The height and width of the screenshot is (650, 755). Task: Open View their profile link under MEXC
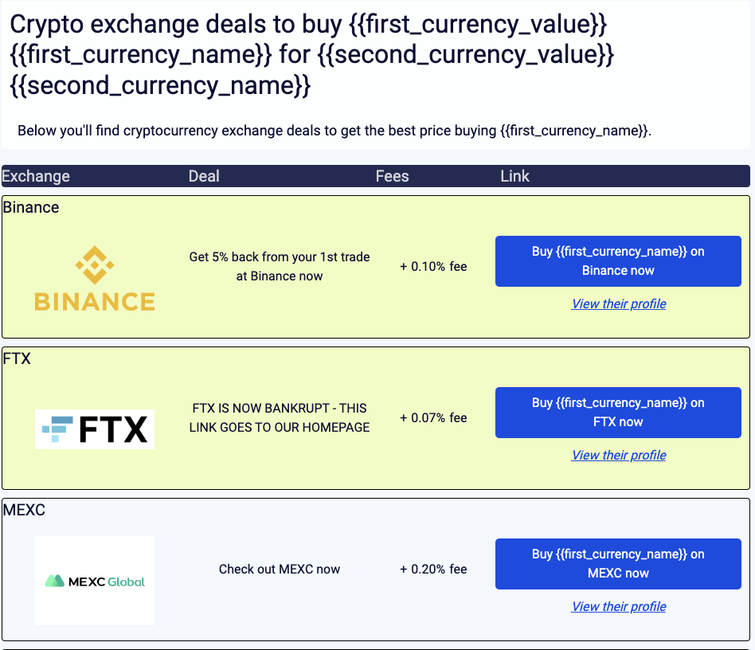point(619,606)
